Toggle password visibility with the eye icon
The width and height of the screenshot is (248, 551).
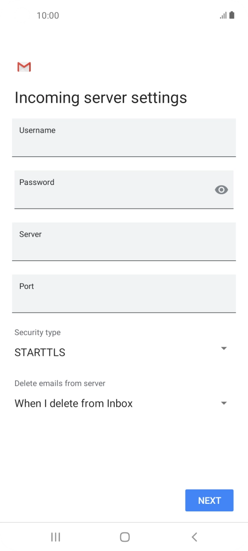tap(221, 190)
